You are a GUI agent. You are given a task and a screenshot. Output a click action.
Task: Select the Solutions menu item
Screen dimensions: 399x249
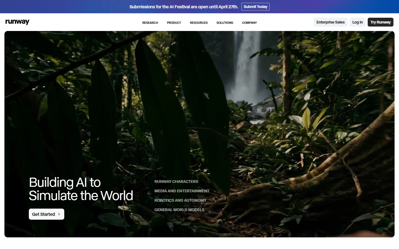click(x=224, y=23)
